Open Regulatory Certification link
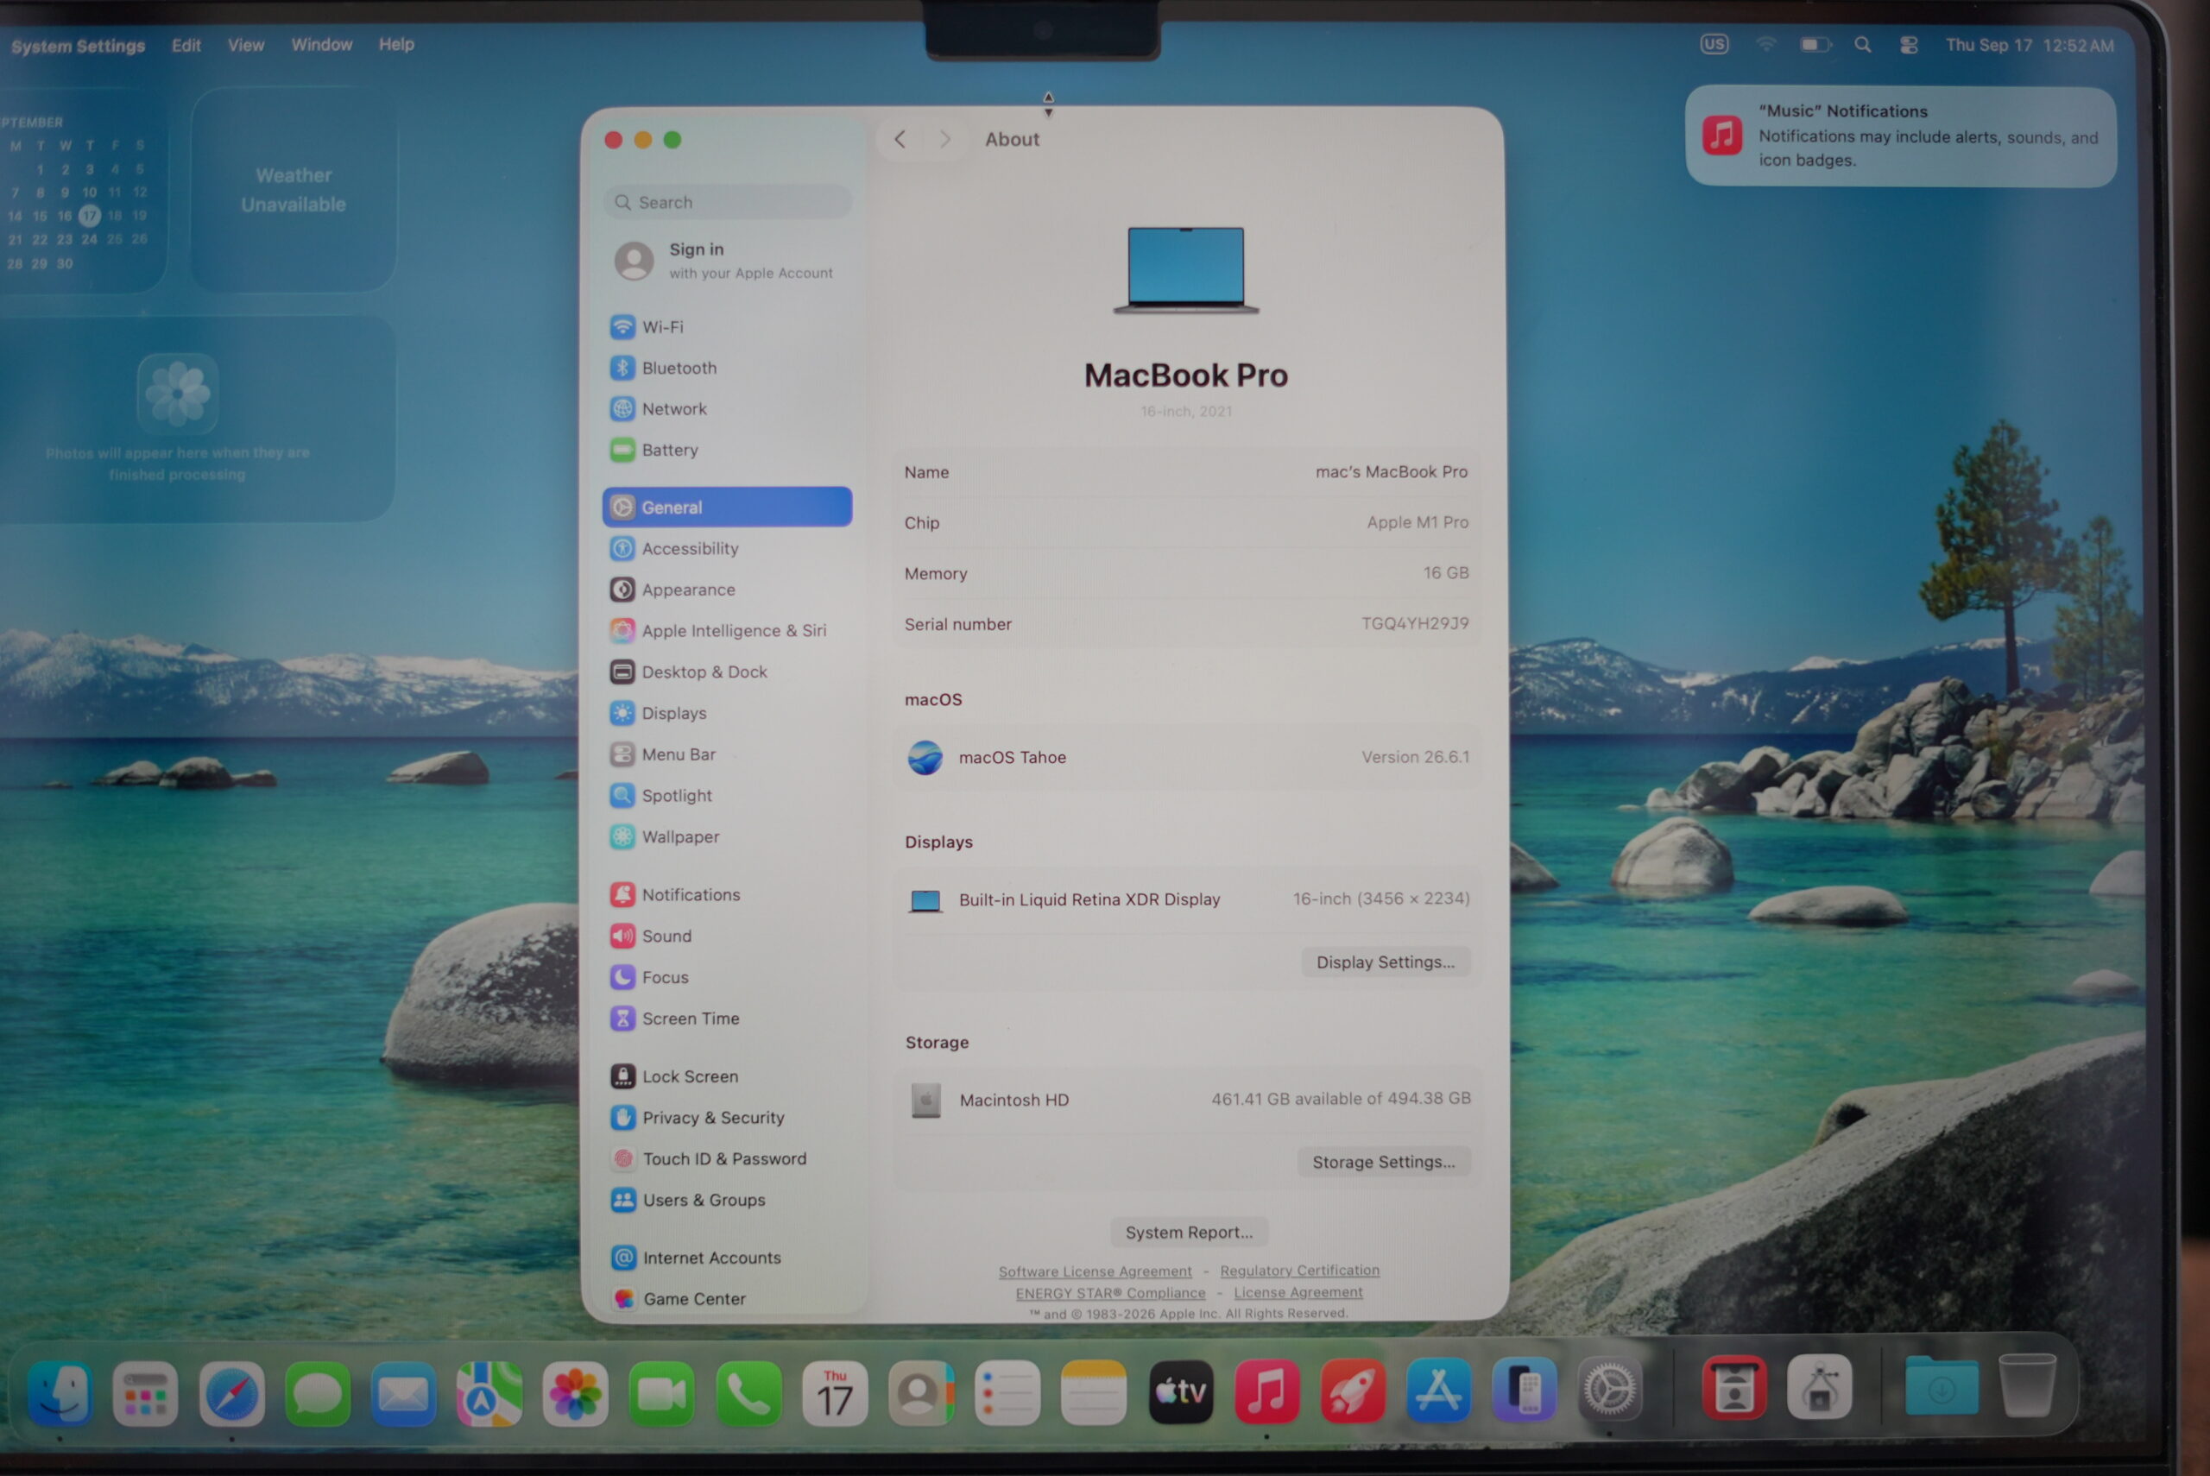The height and width of the screenshot is (1476, 2210). pos(1300,1271)
